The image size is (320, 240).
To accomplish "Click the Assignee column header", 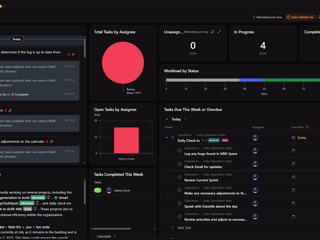I will pos(258,127).
